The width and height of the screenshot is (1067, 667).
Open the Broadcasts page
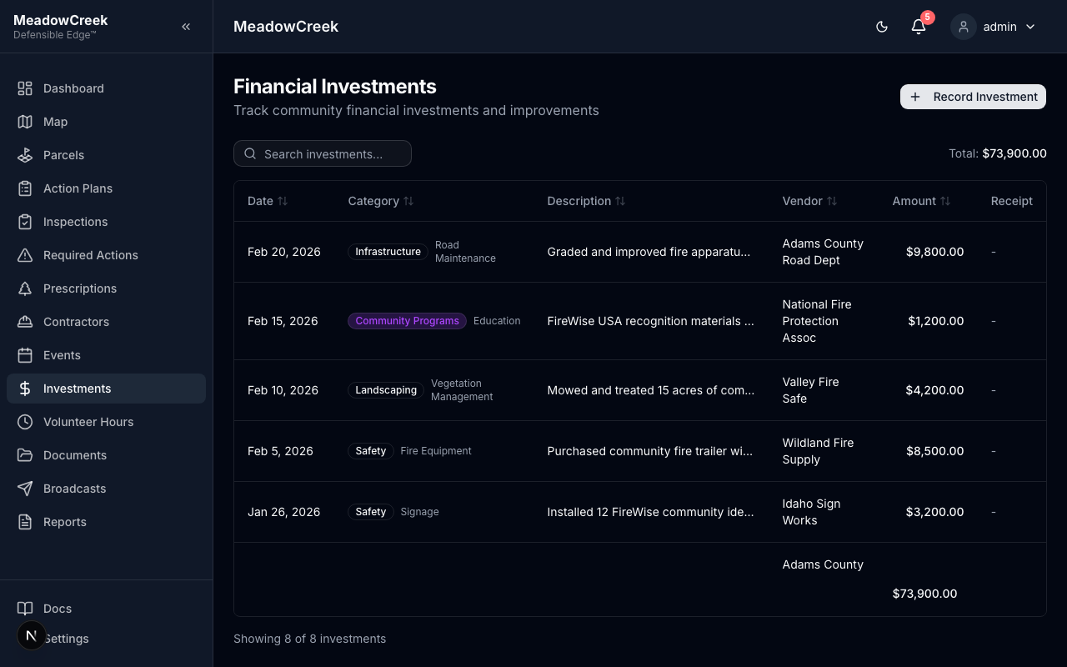point(106,489)
